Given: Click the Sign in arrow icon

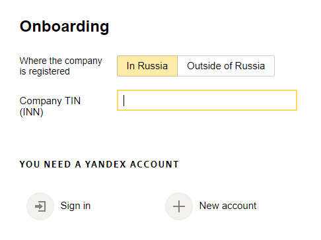Looking at the screenshot, I should [40, 206].
